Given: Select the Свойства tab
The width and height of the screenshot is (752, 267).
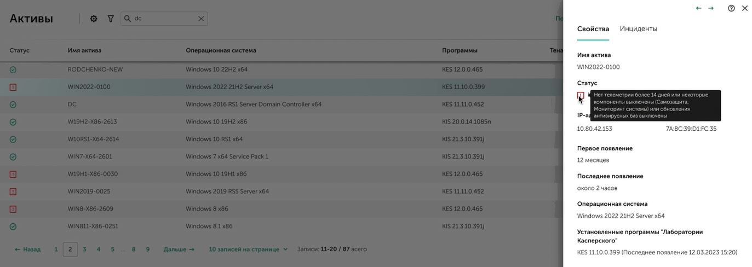Looking at the screenshot, I should pyautogui.click(x=593, y=29).
